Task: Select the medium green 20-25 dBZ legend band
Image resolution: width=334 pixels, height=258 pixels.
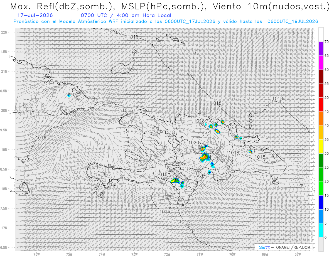Action: click(321, 175)
